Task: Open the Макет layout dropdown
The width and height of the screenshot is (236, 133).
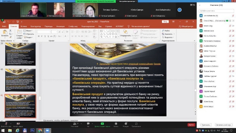Action: pos(28,31)
